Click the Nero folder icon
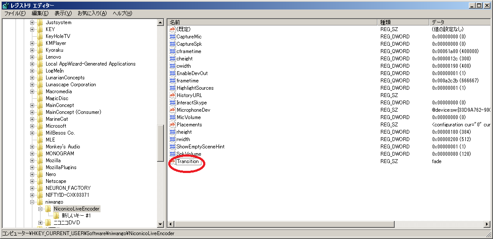The image size is (493, 239). pos(40,174)
